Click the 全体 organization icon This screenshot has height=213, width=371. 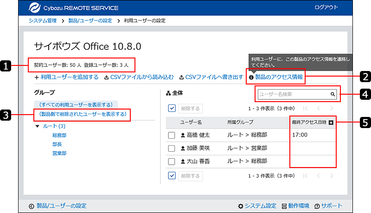click(168, 93)
